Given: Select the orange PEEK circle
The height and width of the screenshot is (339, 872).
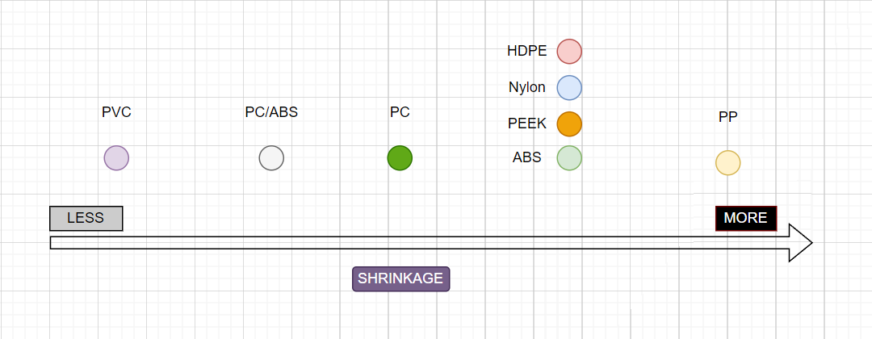Looking at the screenshot, I should click(x=569, y=124).
